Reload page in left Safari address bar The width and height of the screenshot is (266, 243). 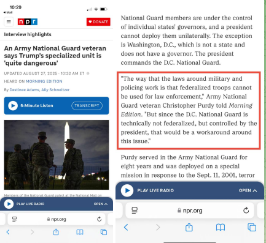[100, 219]
